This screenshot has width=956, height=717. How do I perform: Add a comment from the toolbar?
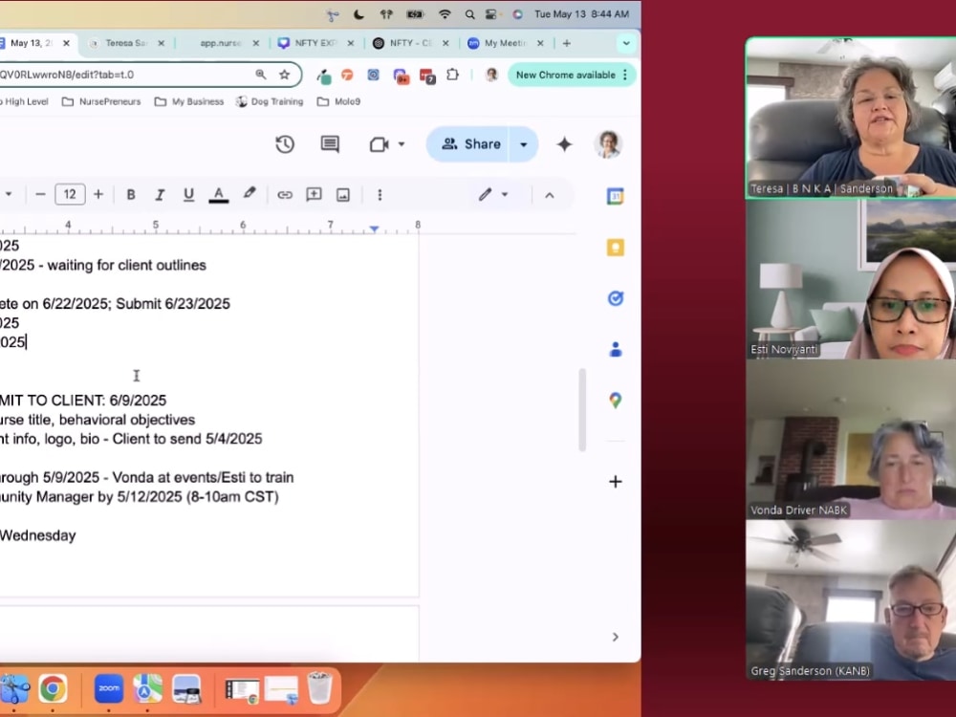[x=314, y=194]
